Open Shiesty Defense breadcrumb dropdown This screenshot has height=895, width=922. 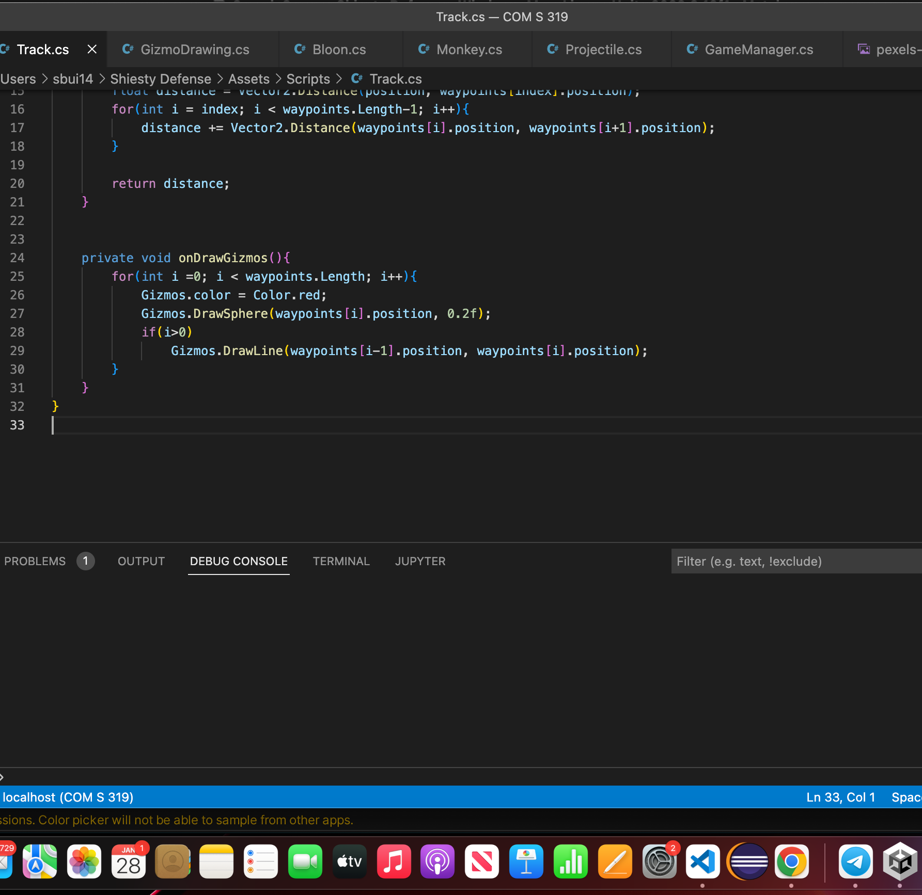(160, 79)
